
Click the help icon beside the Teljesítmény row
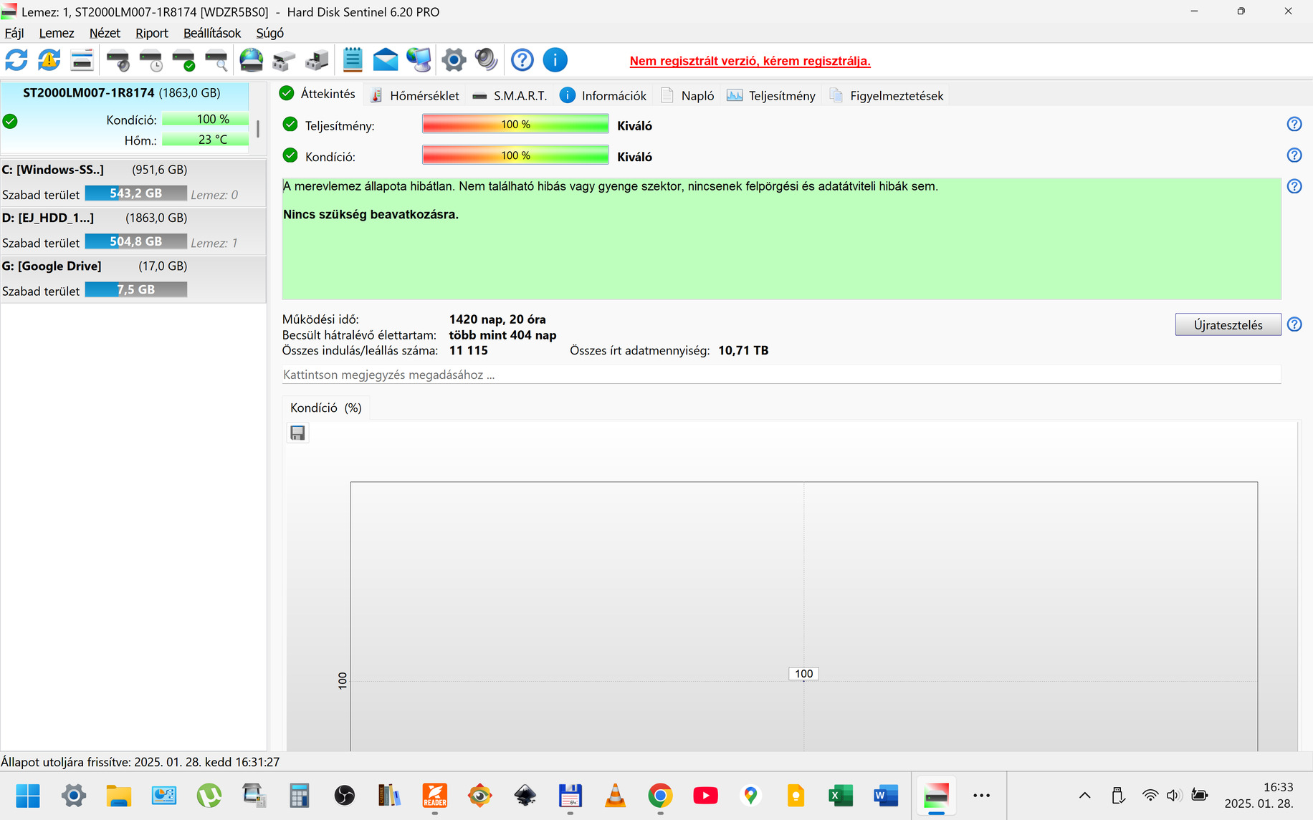point(1294,125)
